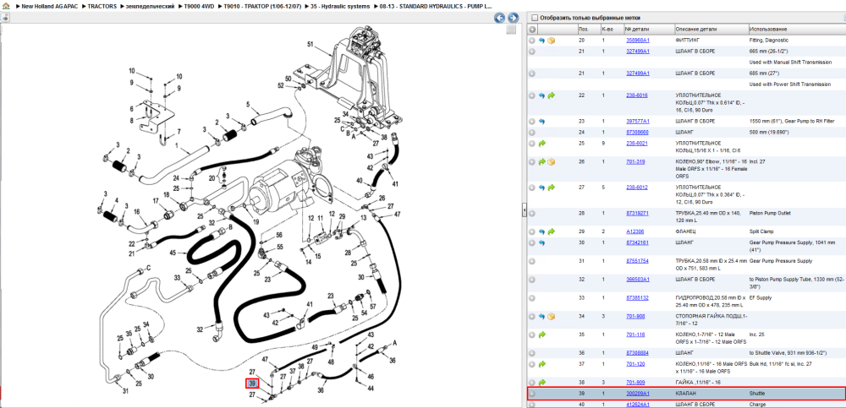846x408 pixels.
Task: Click green forward arrow on row 25
Action: pos(541,144)
